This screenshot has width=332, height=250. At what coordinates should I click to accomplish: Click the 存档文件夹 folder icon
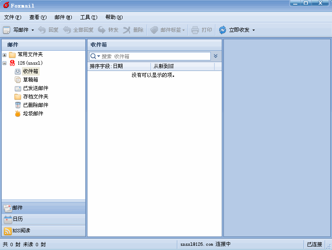click(18, 97)
